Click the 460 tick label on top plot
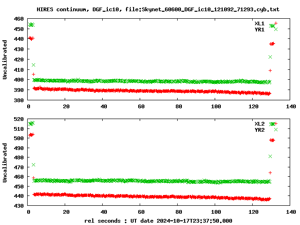Screen dimensions: 300x225 click(x=19, y=19)
